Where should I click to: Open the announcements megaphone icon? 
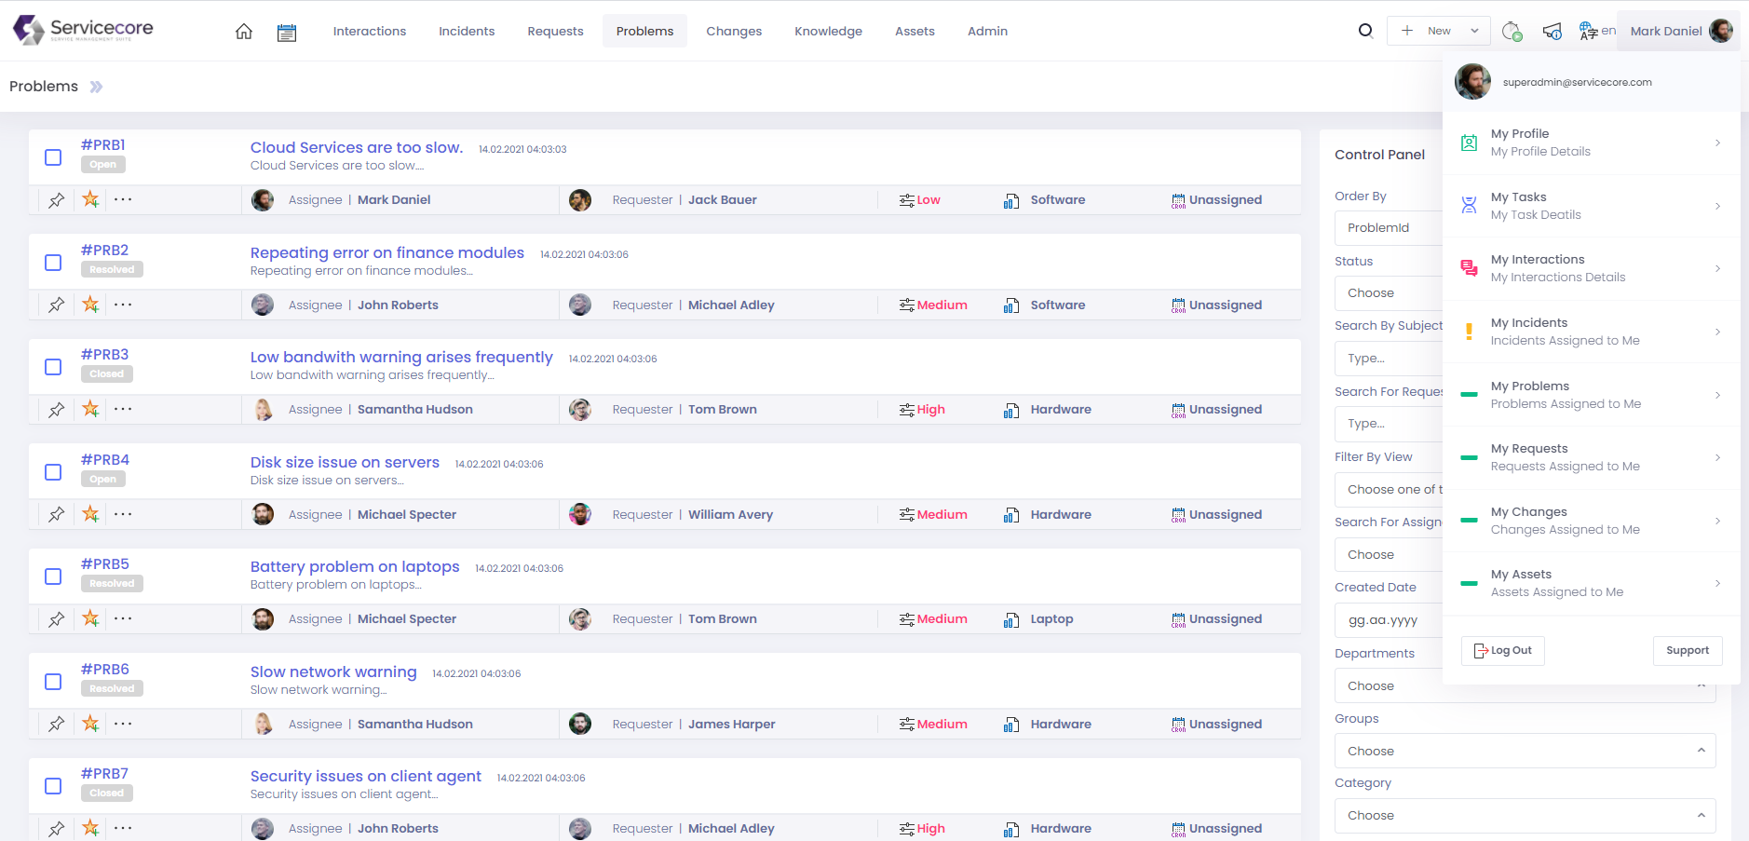point(1552,31)
